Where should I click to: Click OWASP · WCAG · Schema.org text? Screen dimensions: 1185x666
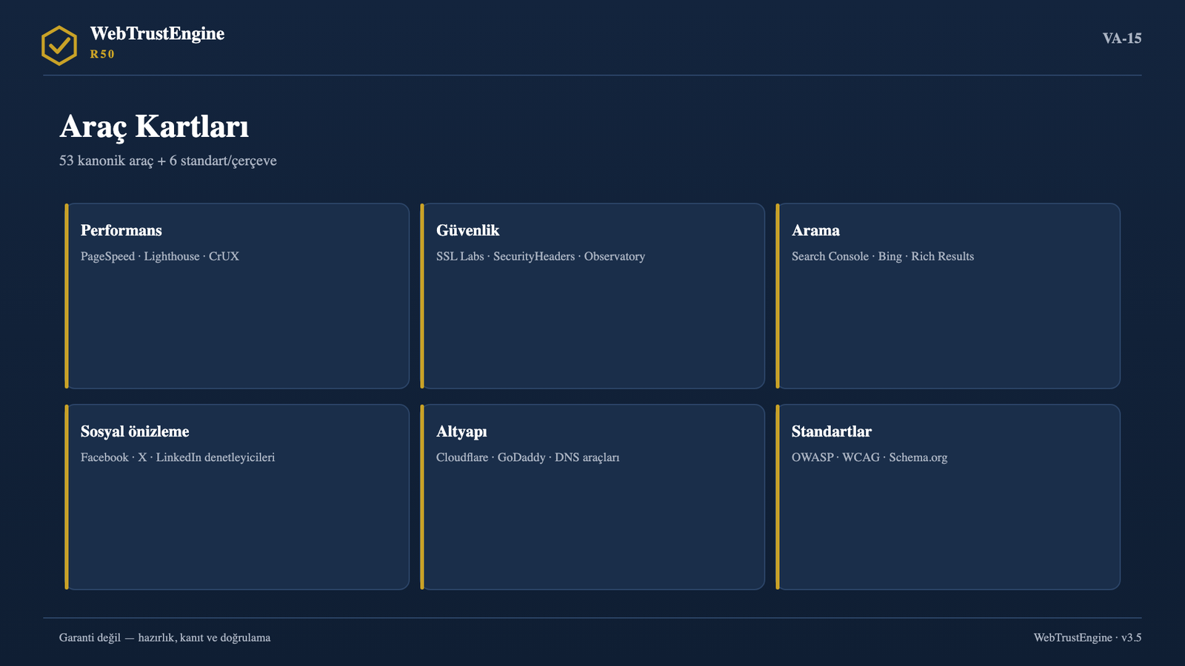[x=869, y=457]
